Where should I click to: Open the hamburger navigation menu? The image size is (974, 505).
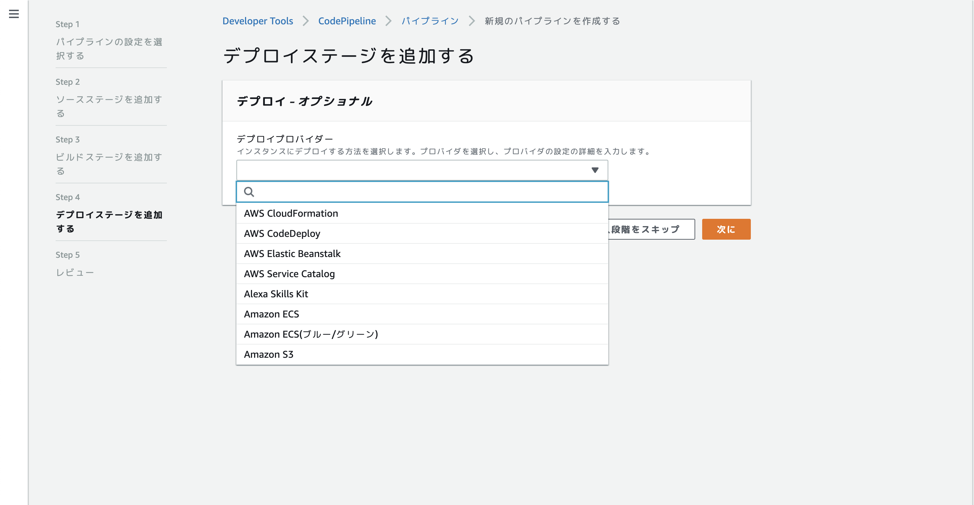pos(14,14)
